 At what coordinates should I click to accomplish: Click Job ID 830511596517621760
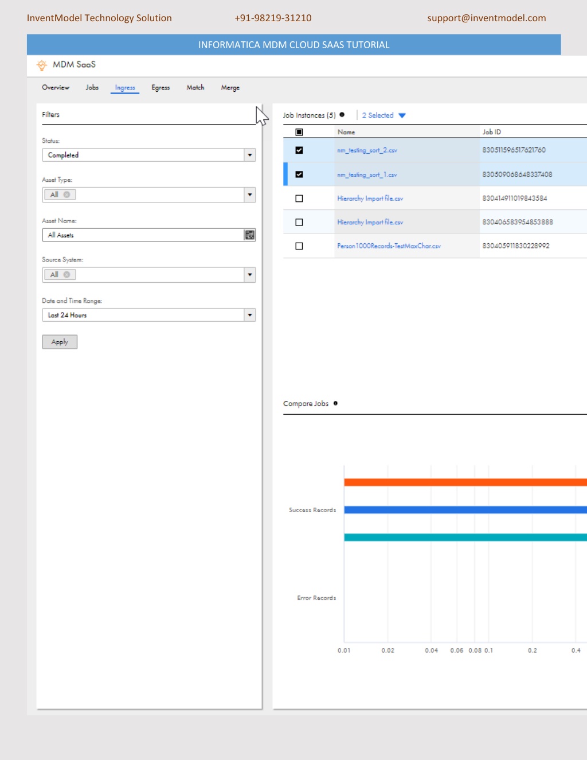coord(514,150)
